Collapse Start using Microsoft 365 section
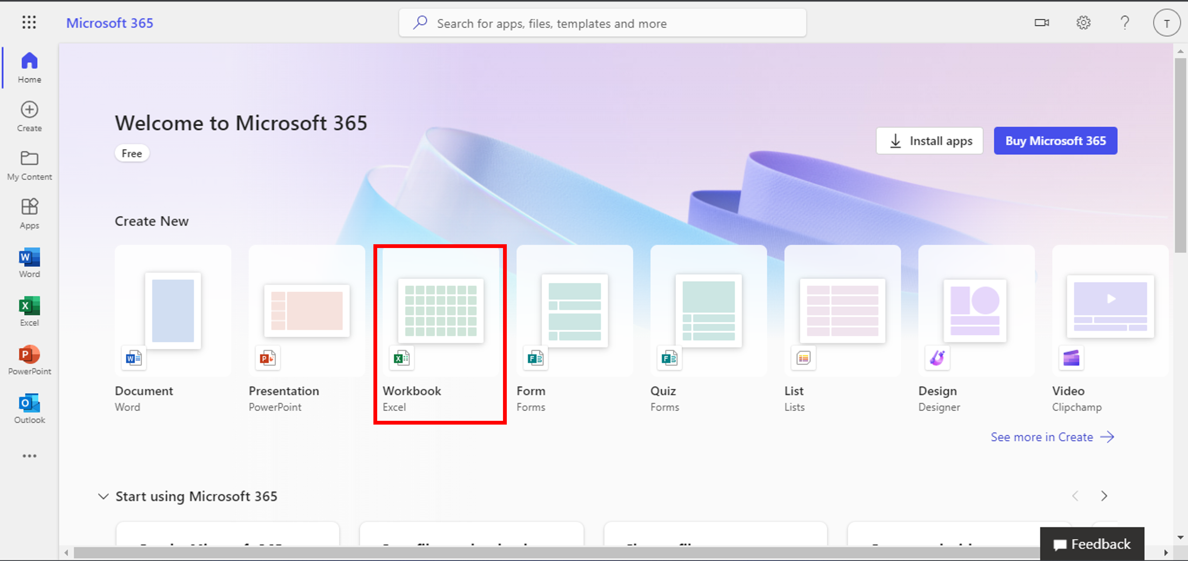The image size is (1188, 561). coord(103,496)
